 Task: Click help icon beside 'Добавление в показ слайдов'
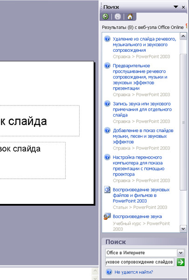pyautogui.click(x=107, y=130)
